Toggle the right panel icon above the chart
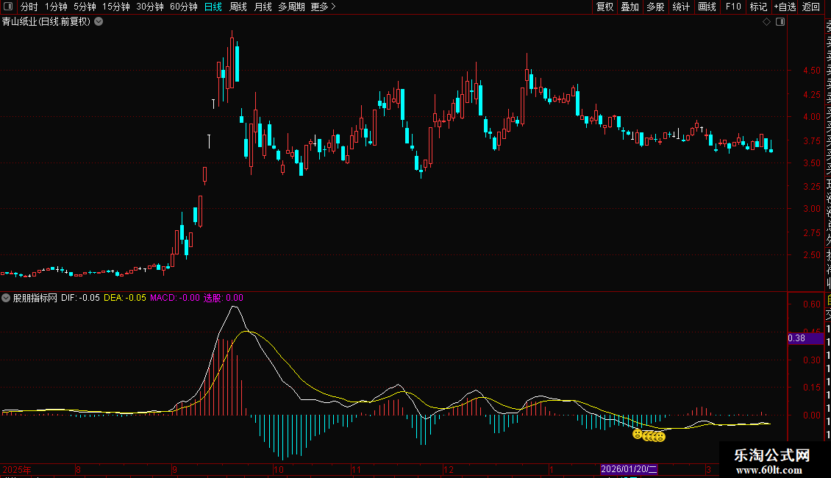This screenshot has height=478, width=831. [x=780, y=22]
